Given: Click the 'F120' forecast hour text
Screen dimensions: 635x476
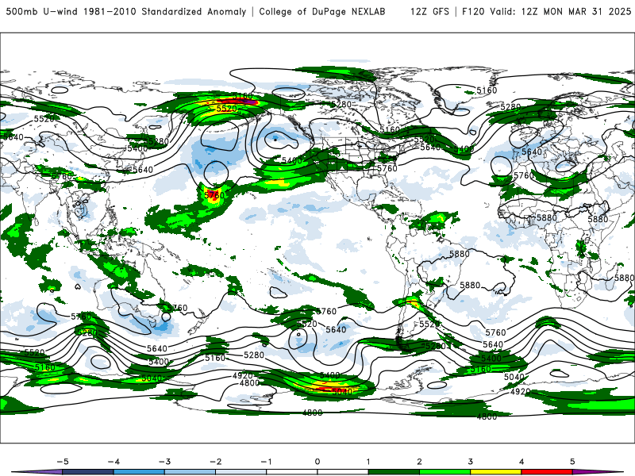Looking at the screenshot, I should pyautogui.click(x=473, y=11).
